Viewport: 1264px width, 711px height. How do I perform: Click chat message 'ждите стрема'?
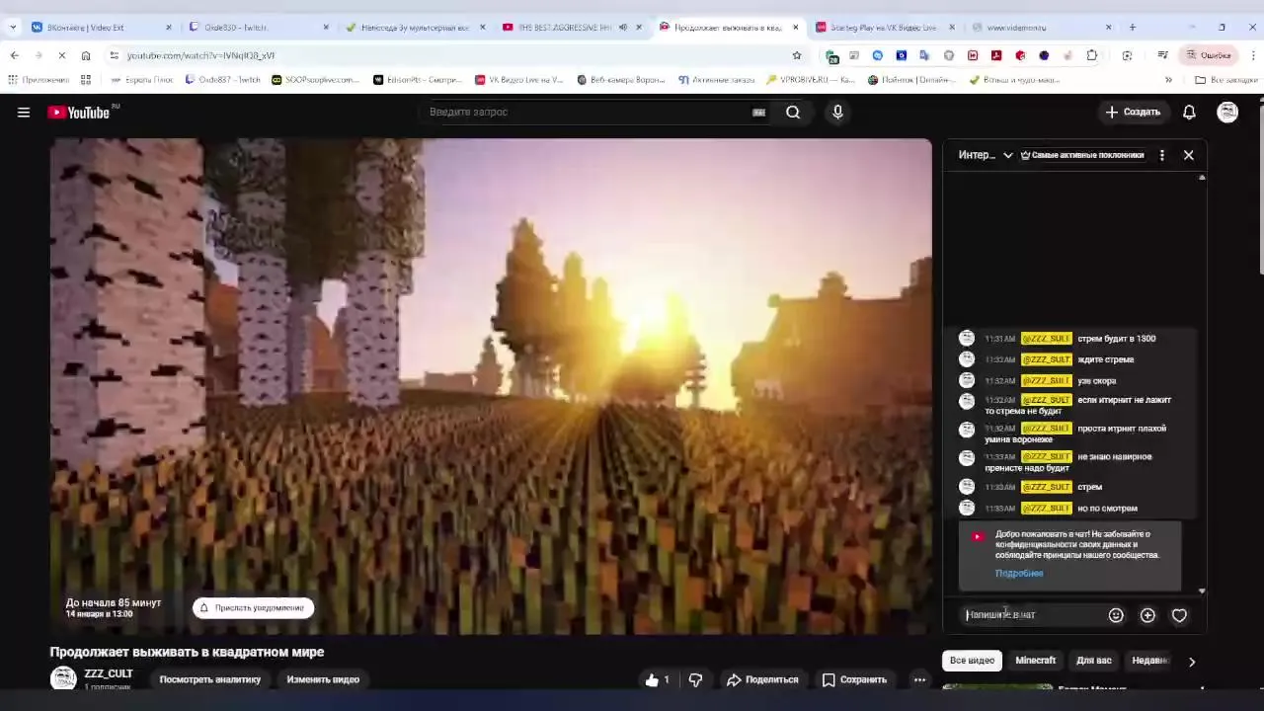click(1105, 359)
